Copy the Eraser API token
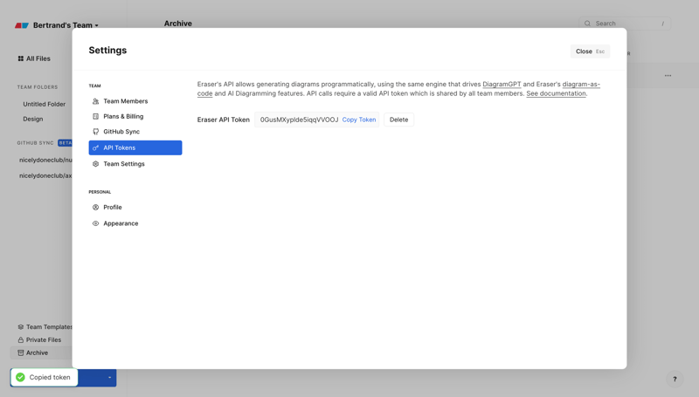Viewport: 699px width, 397px height. (x=359, y=120)
